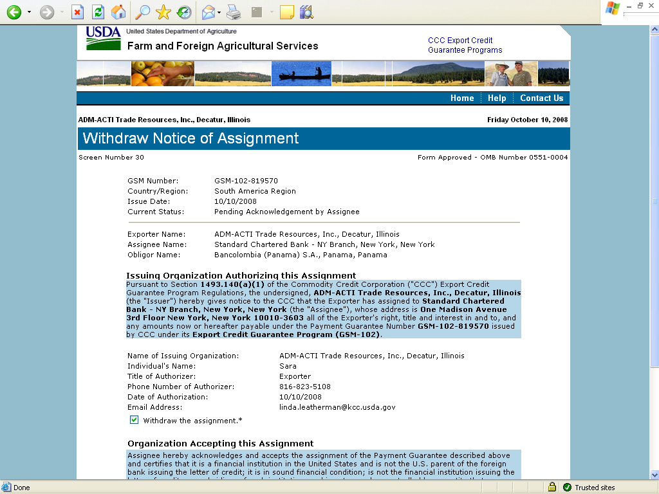The height and width of the screenshot is (494, 659).
Task: Click the Mail envelope toolbar icon
Action: 209,12
